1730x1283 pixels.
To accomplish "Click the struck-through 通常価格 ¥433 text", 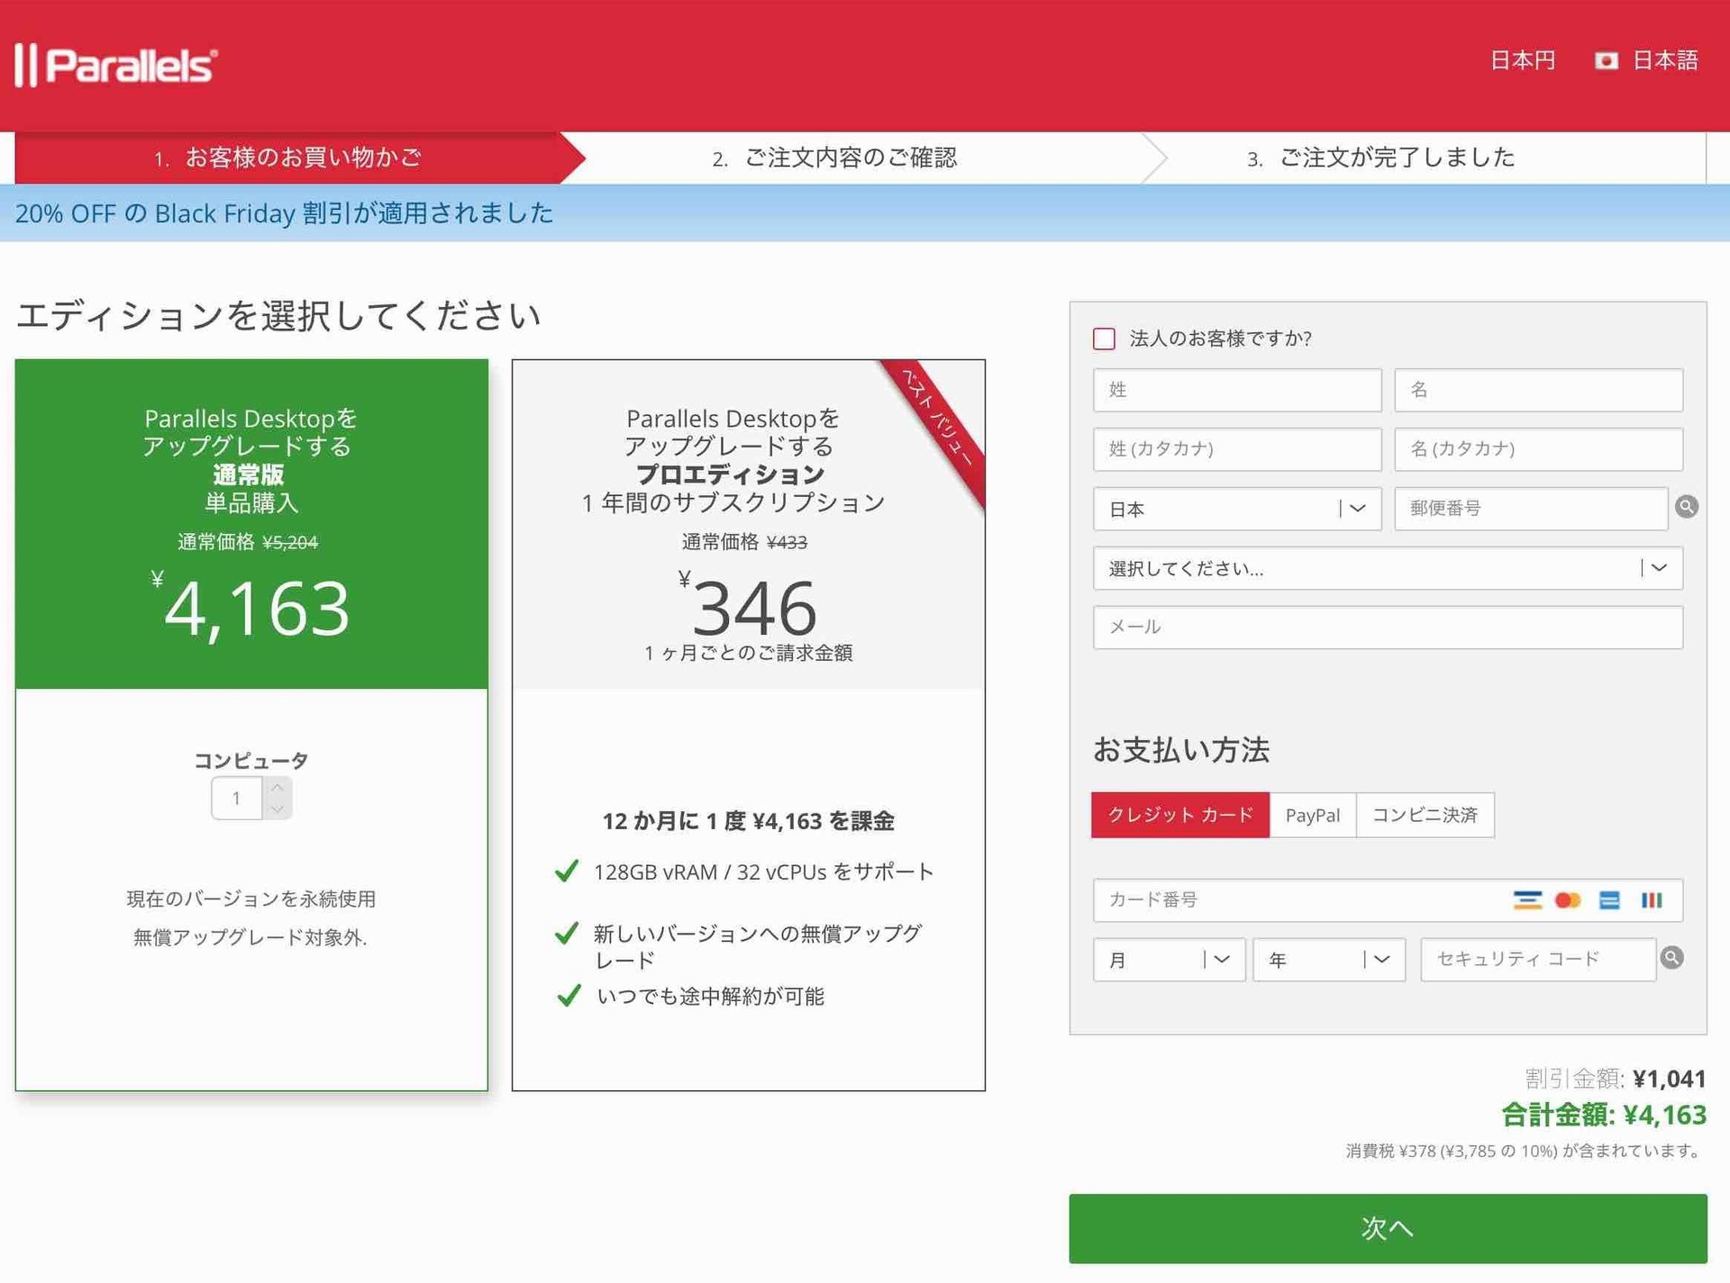I will [744, 542].
